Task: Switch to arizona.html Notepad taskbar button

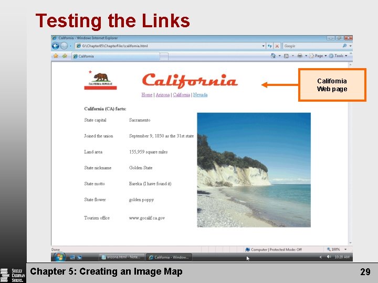Action: [121, 257]
